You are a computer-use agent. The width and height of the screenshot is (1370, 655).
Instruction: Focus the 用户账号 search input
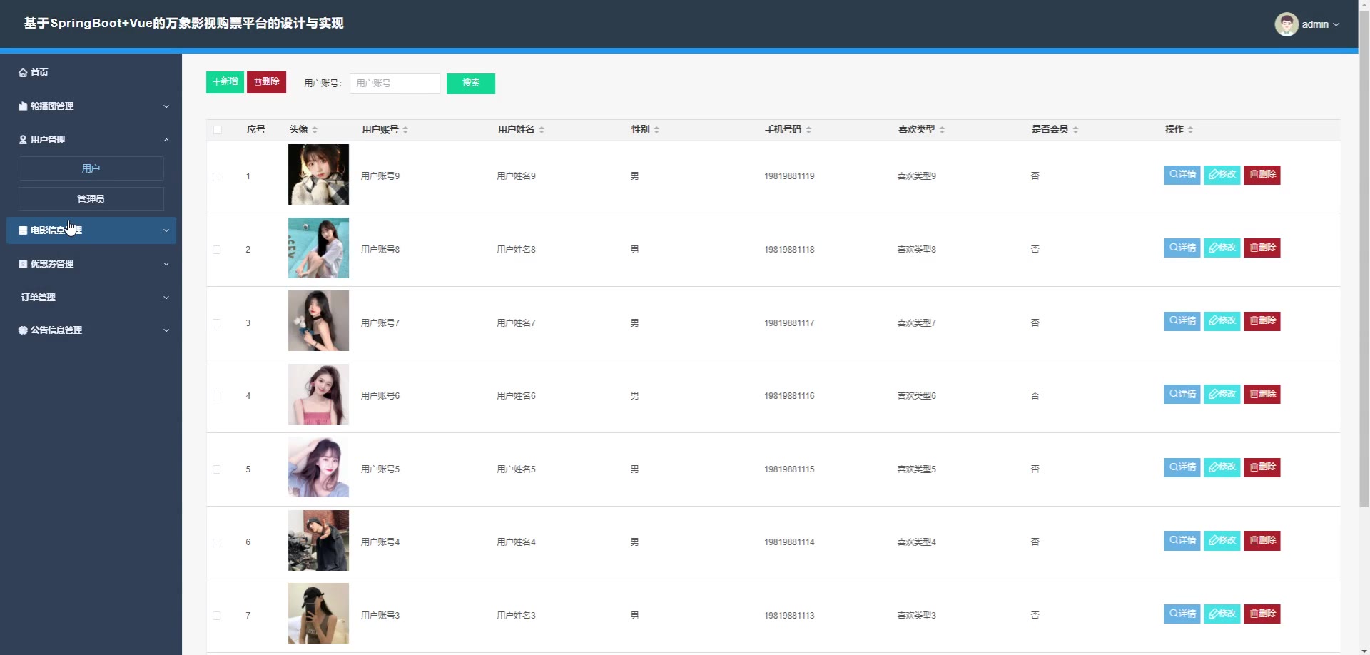click(395, 83)
